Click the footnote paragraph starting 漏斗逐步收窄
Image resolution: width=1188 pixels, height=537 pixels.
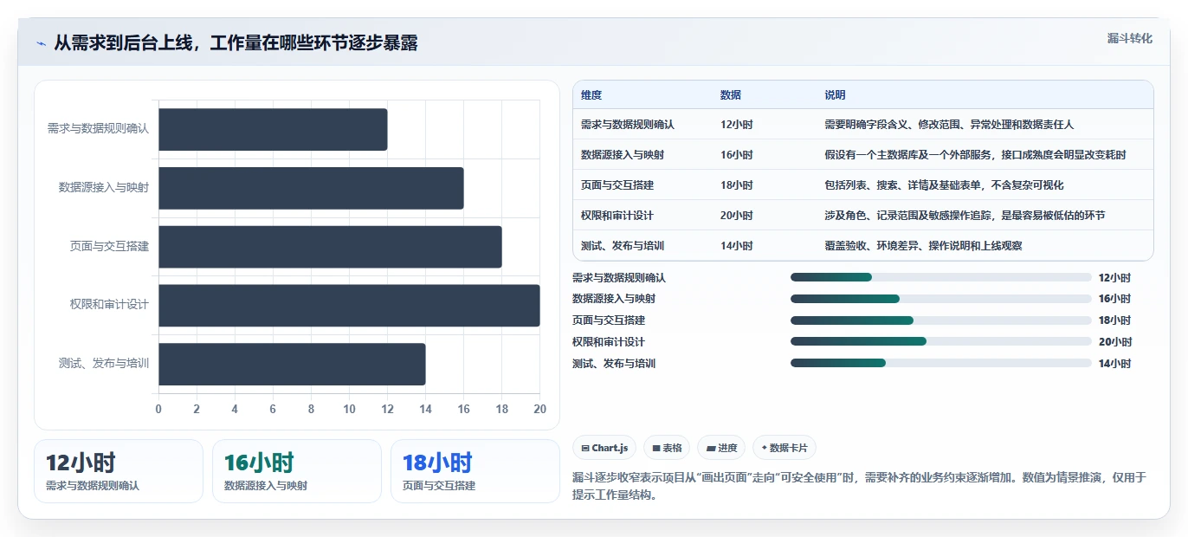(x=860, y=486)
